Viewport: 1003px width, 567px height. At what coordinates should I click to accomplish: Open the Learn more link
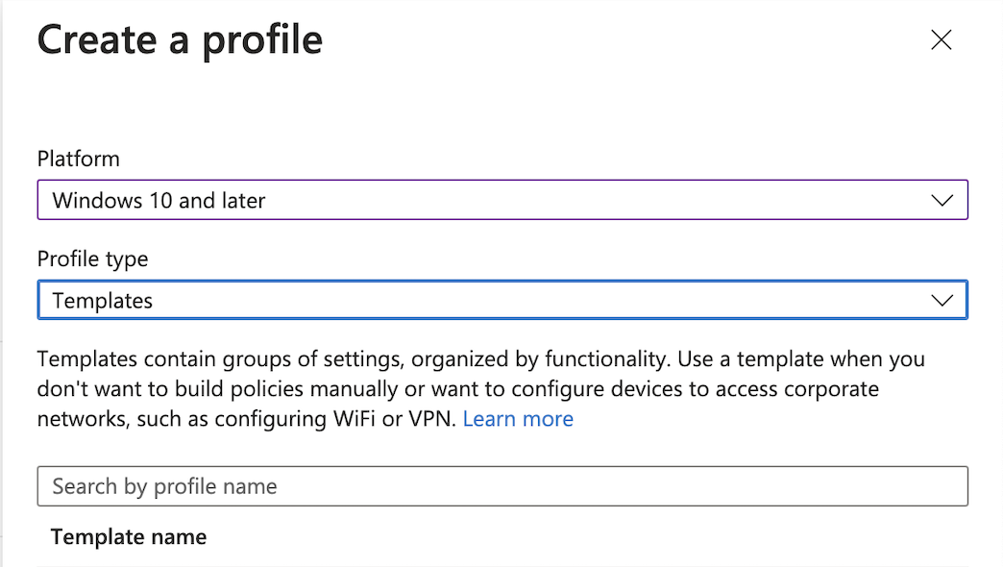coord(518,419)
